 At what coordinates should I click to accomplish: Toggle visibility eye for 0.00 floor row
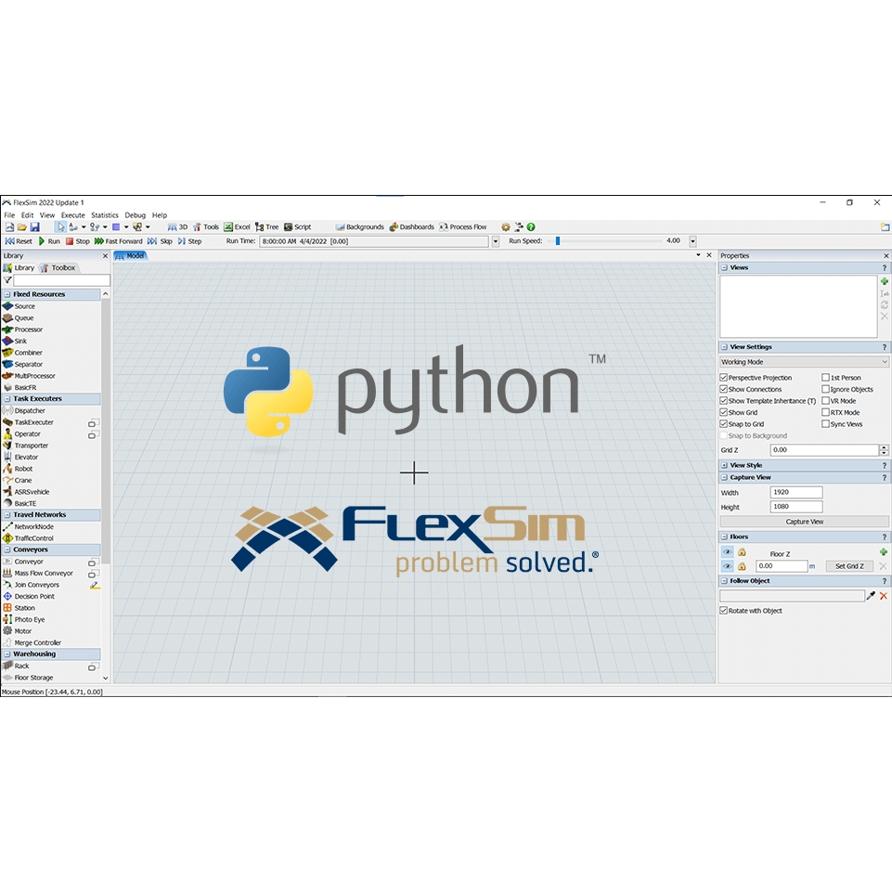[727, 566]
